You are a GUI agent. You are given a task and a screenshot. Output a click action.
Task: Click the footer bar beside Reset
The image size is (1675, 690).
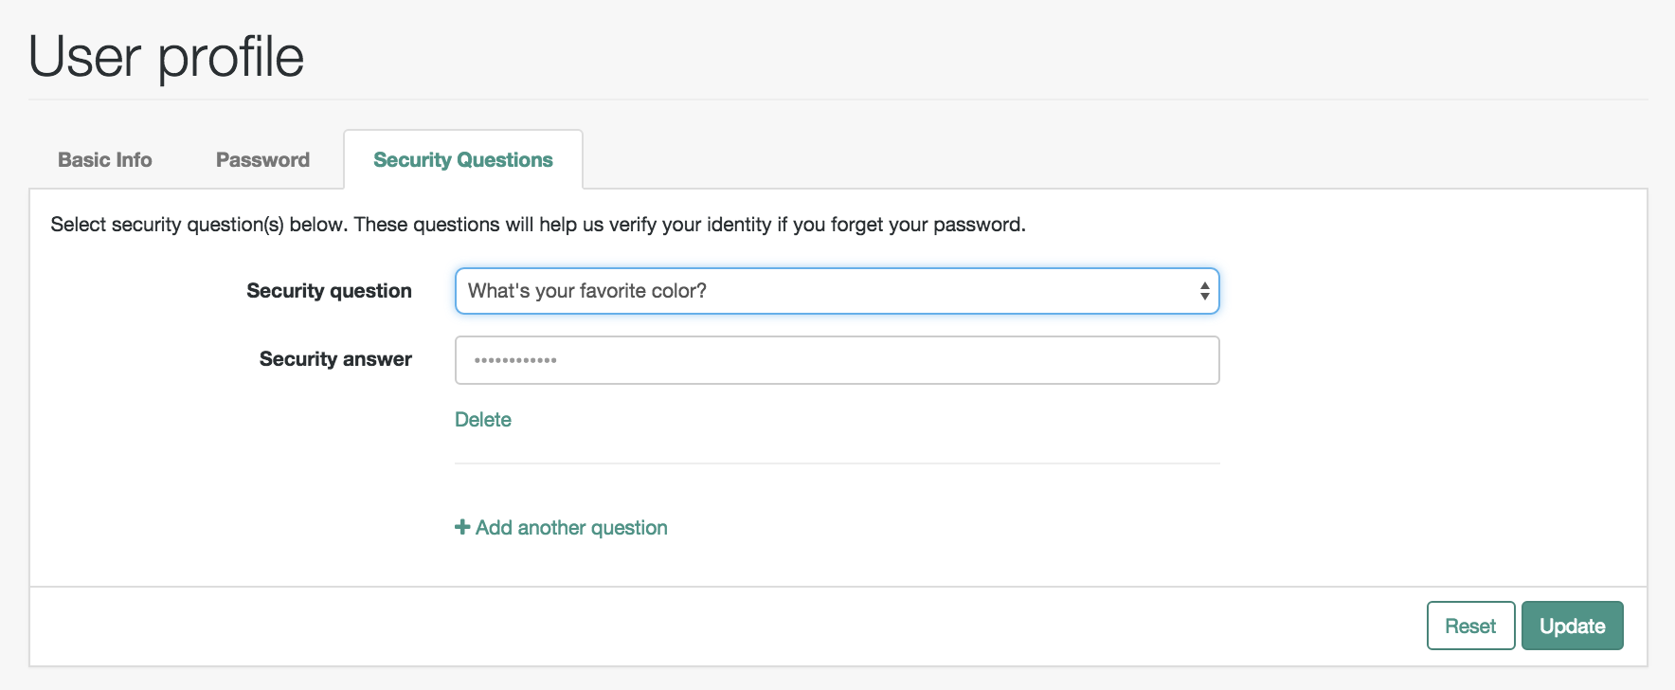(x=720, y=626)
